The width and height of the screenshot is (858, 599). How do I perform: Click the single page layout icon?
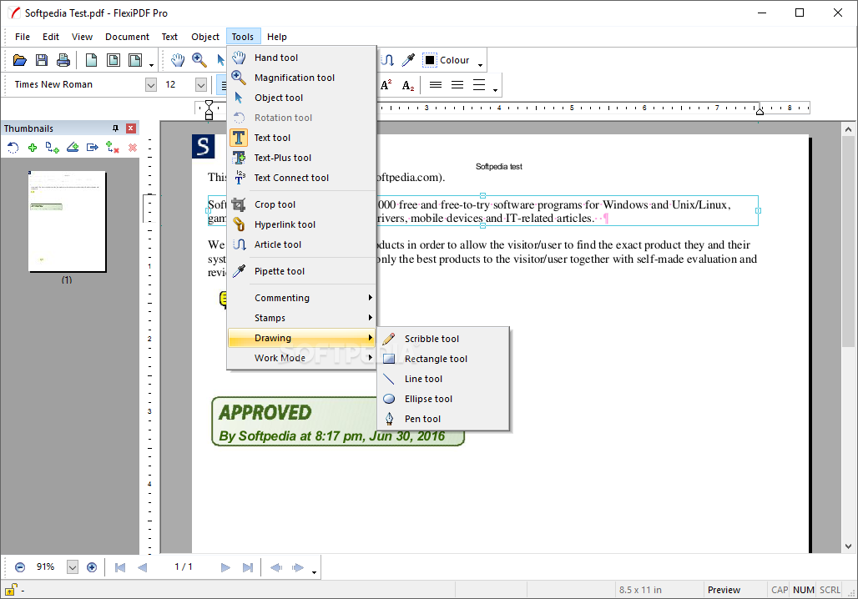[91, 60]
